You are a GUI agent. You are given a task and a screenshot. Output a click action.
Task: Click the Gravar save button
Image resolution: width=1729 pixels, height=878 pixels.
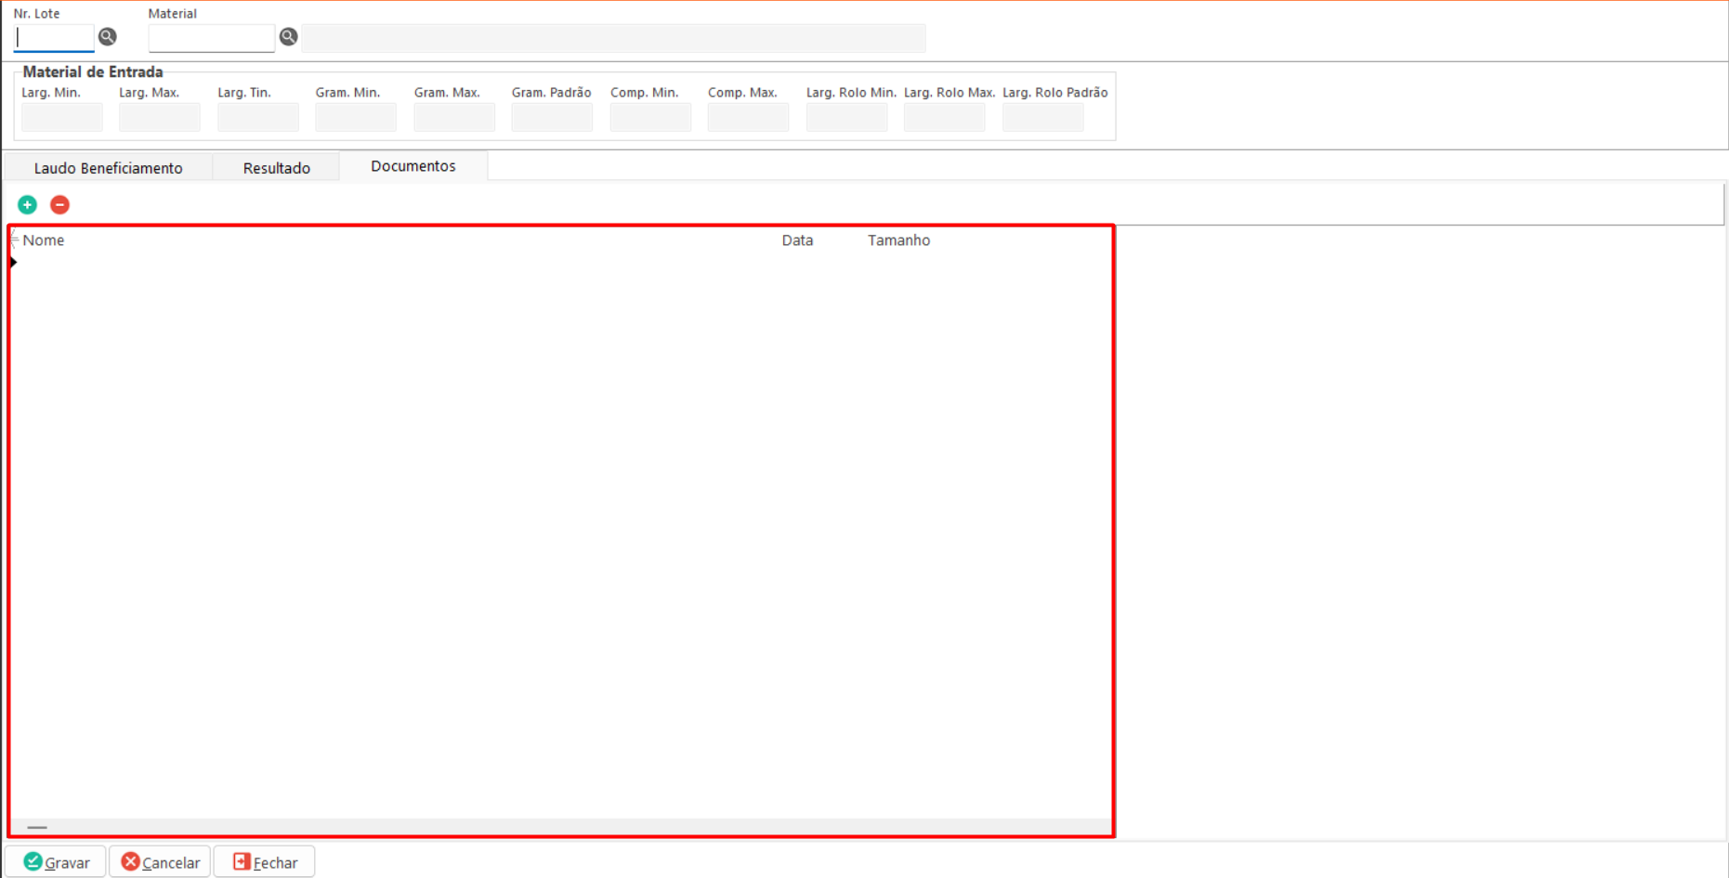point(57,862)
